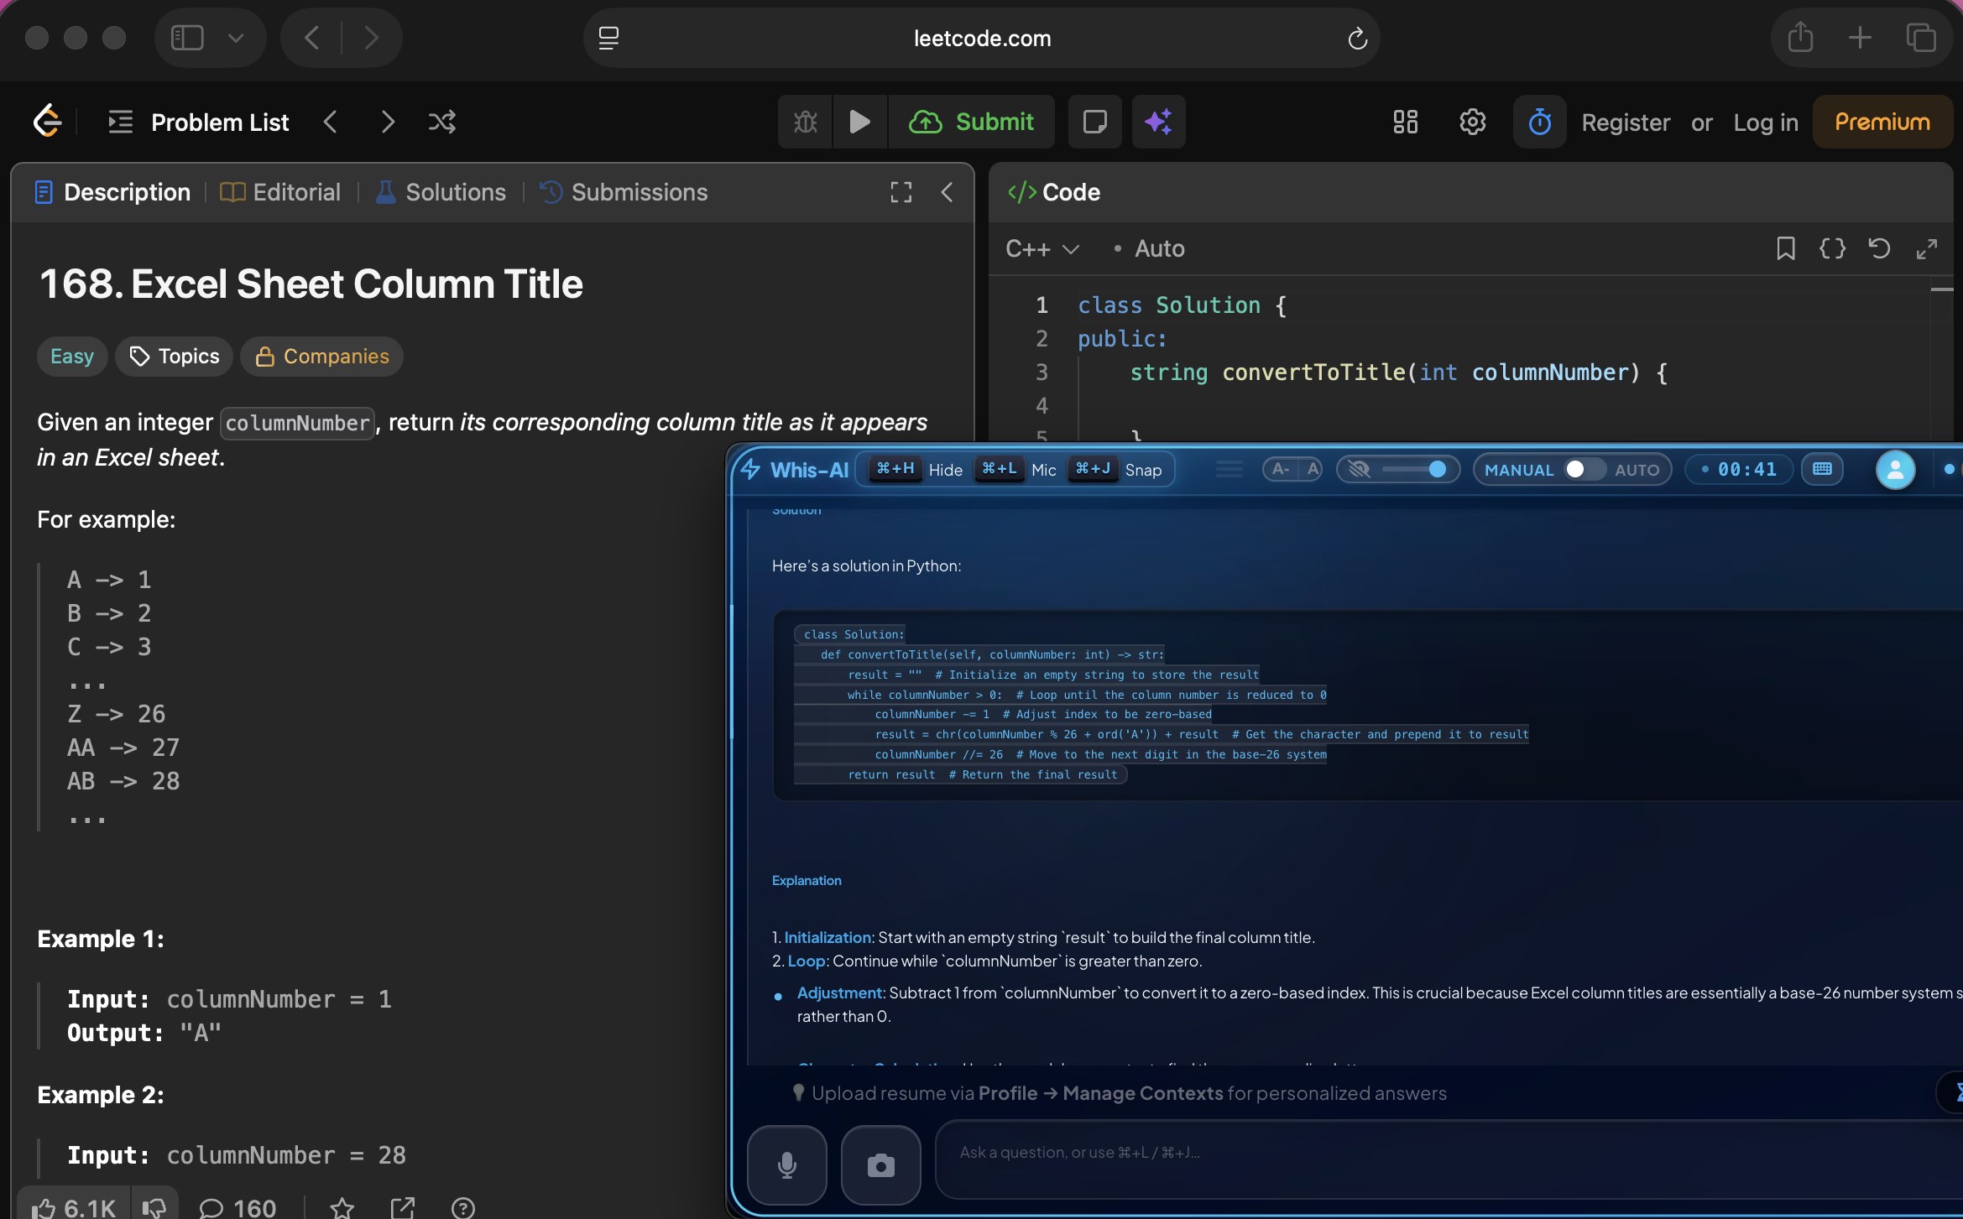1963x1219 pixels.
Task: Bookmark the code with bookmark icon
Action: pos(1785,248)
